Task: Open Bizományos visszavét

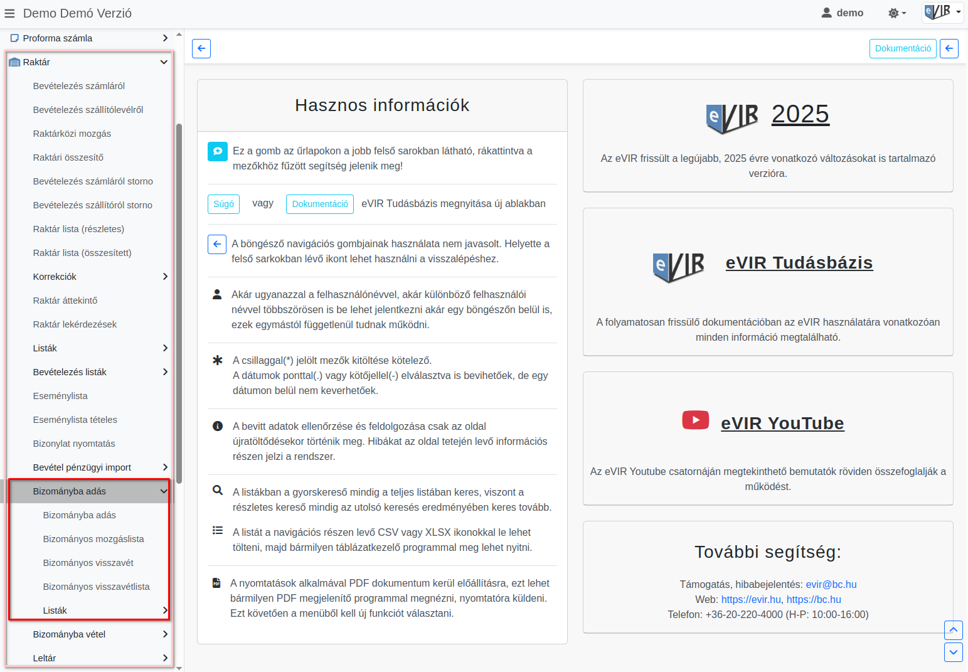Action: pyautogui.click(x=88, y=563)
